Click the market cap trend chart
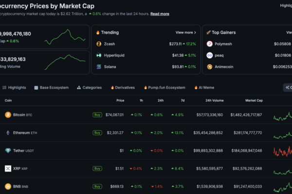The width and height of the screenshot is (292, 194). tap(71, 35)
